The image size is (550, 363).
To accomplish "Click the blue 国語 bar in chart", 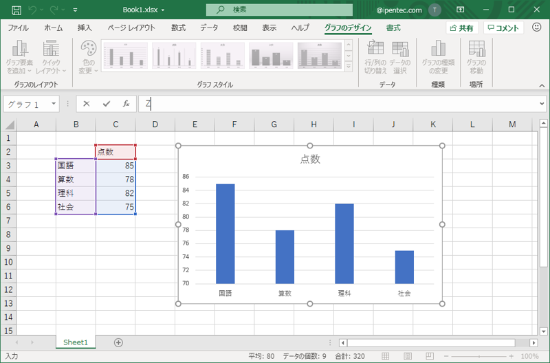I will pos(225,234).
